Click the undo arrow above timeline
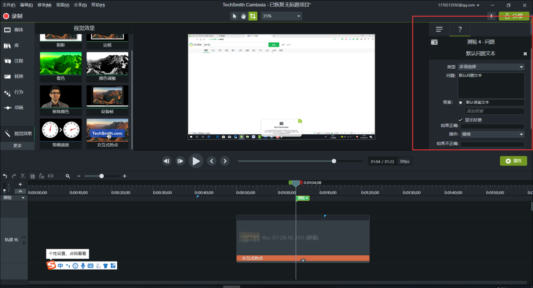Image resolution: width=533 pixels, height=288 pixels. coord(5,176)
